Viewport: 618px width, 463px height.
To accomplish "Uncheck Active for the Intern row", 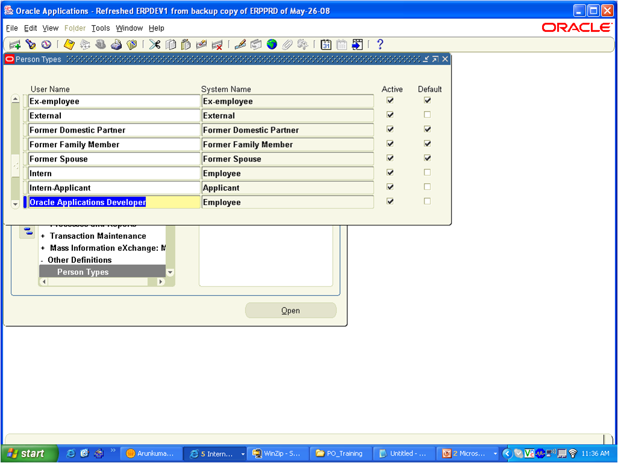I will pyautogui.click(x=389, y=172).
